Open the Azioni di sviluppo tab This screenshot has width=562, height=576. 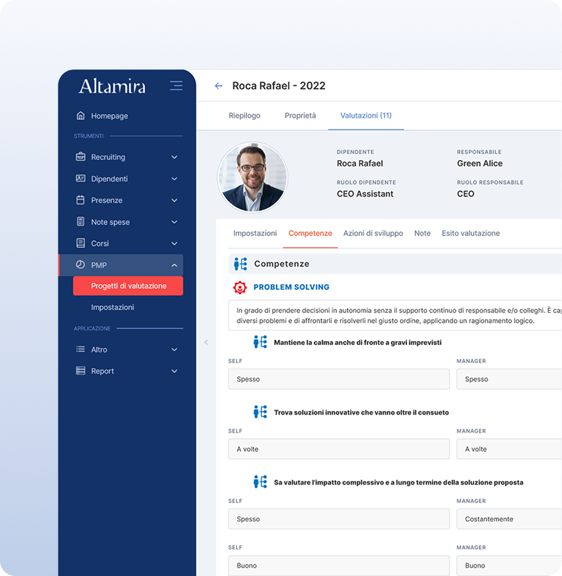373,234
